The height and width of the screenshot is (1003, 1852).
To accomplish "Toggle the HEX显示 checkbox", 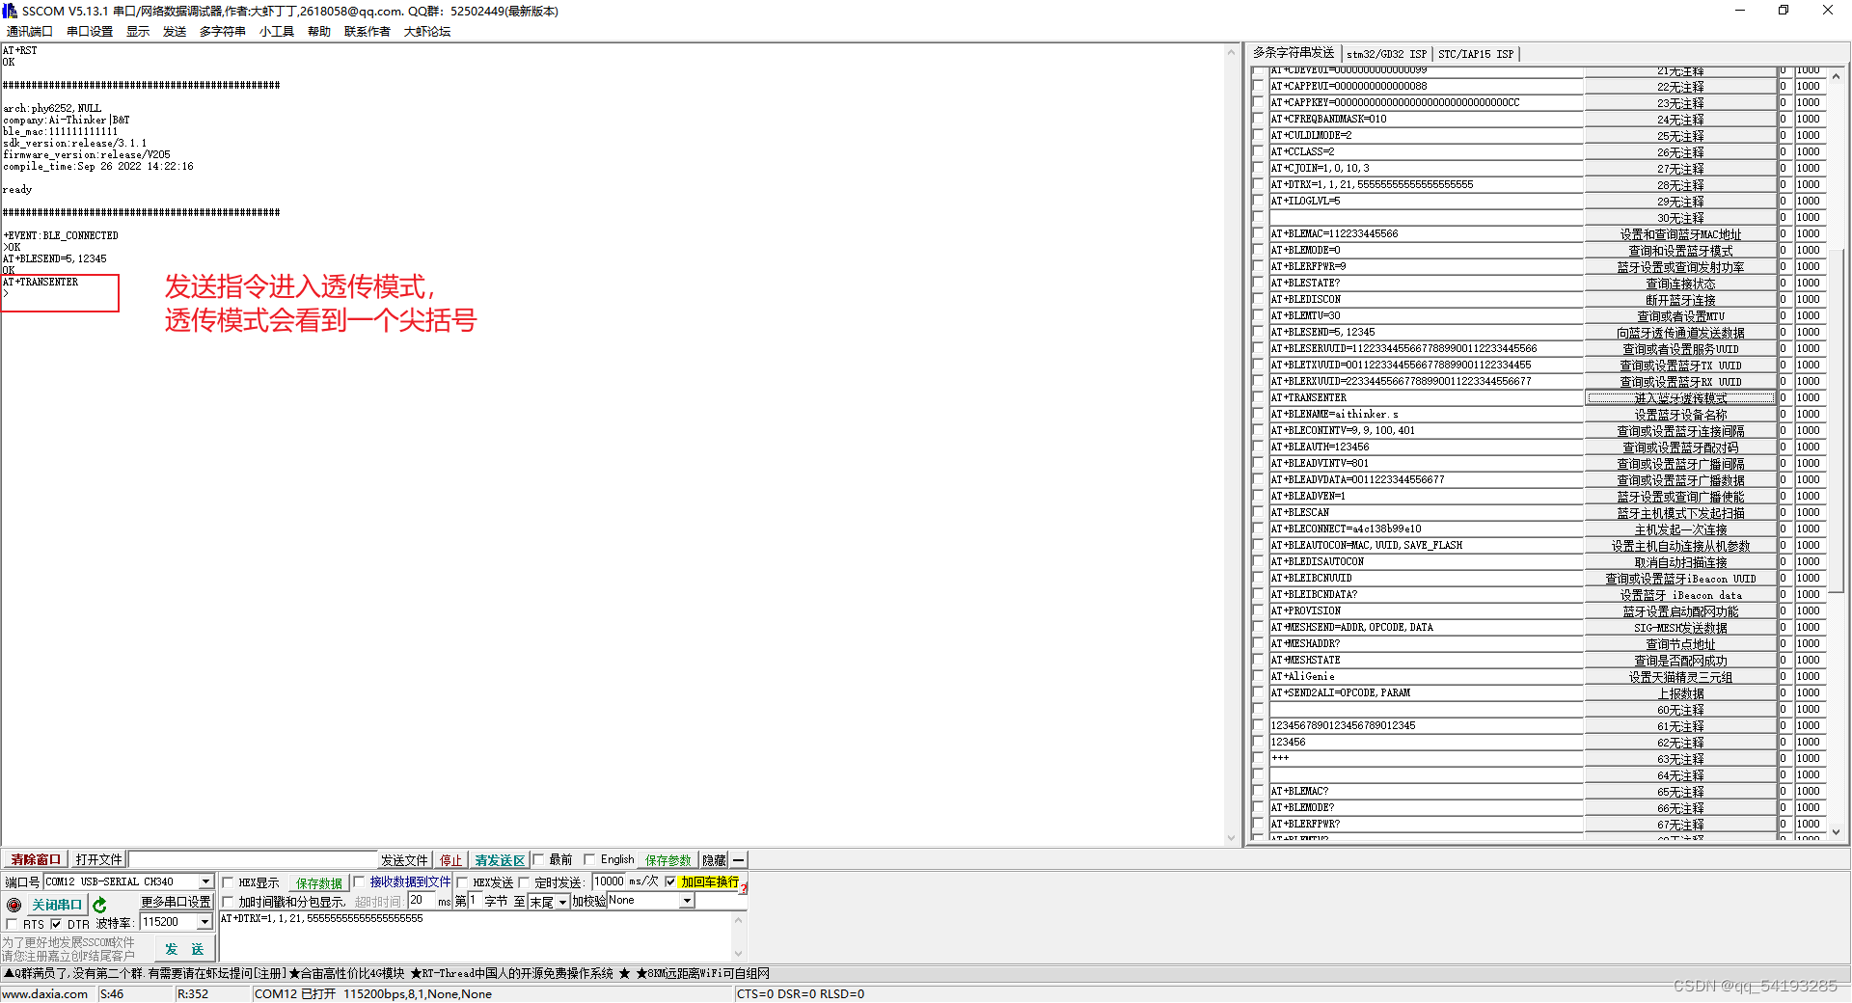I will tap(228, 882).
